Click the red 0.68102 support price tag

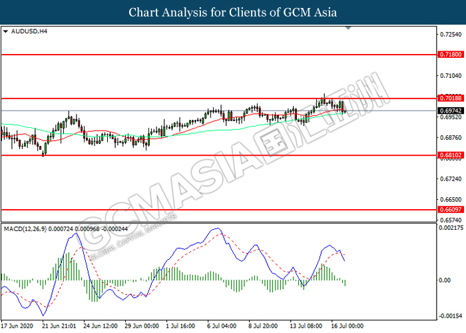(448, 155)
